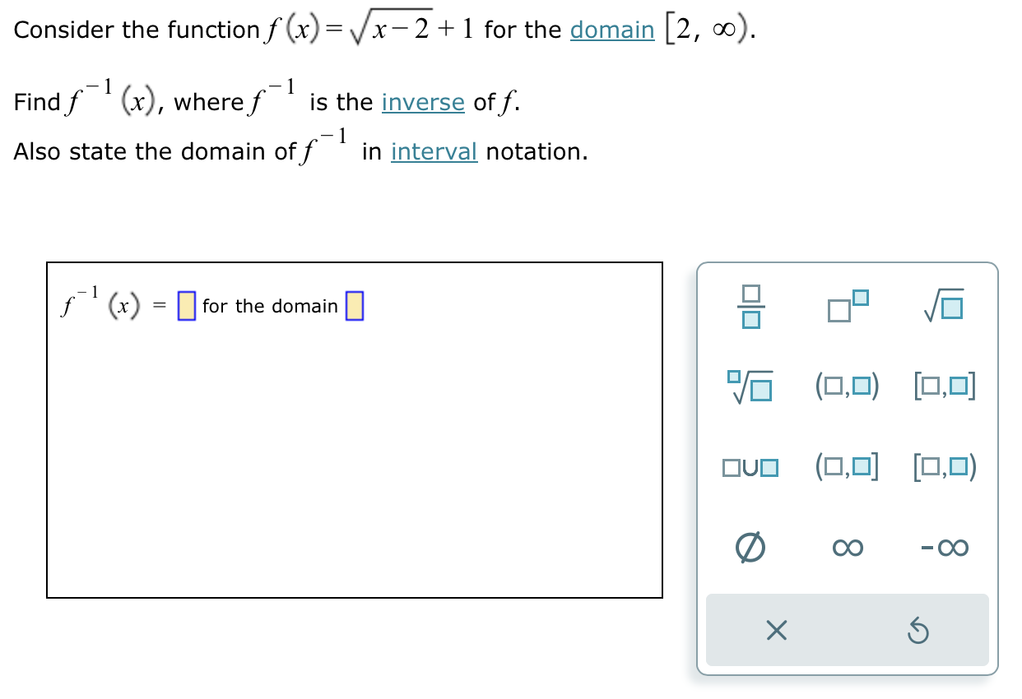Insert a square root symbol

tap(943, 308)
